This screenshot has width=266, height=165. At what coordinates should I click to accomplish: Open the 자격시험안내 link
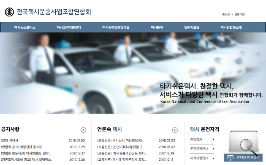point(199,158)
